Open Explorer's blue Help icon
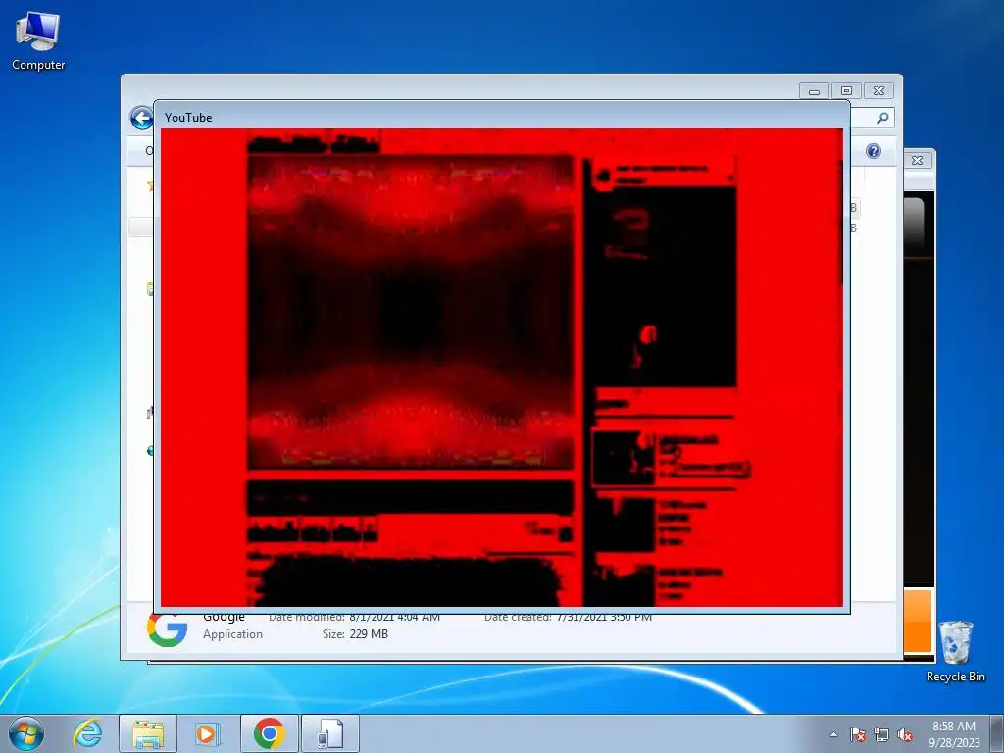1004x753 pixels. coord(874,151)
